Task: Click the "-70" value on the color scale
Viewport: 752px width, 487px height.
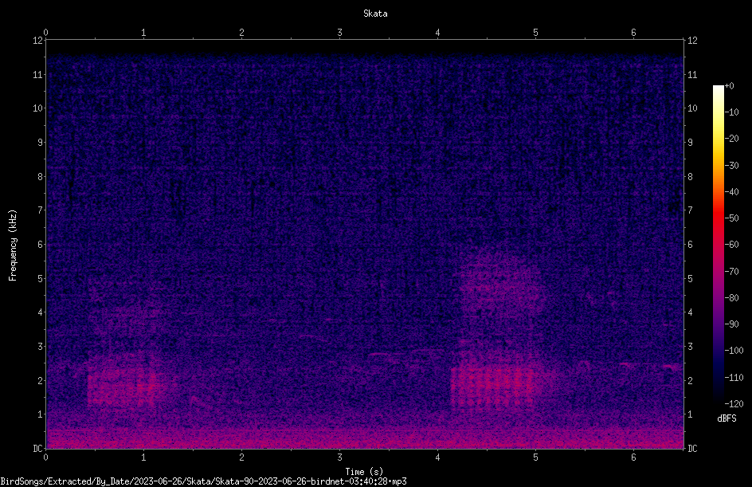Action: click(731, 272)
